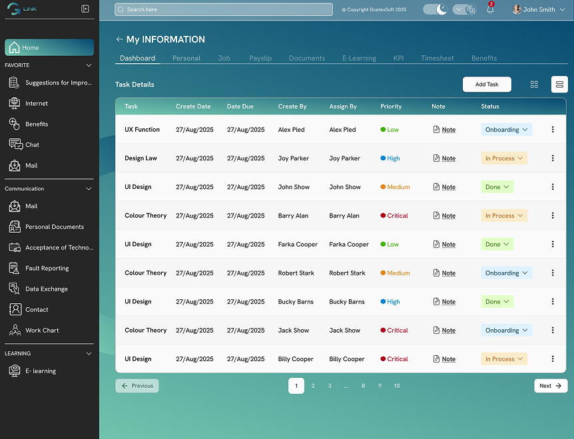This screenshot has width=574, height=439.
Task: Open Done dropdown for Bucky Barns row
Action: pyautogui.click(x=497, y=301)
